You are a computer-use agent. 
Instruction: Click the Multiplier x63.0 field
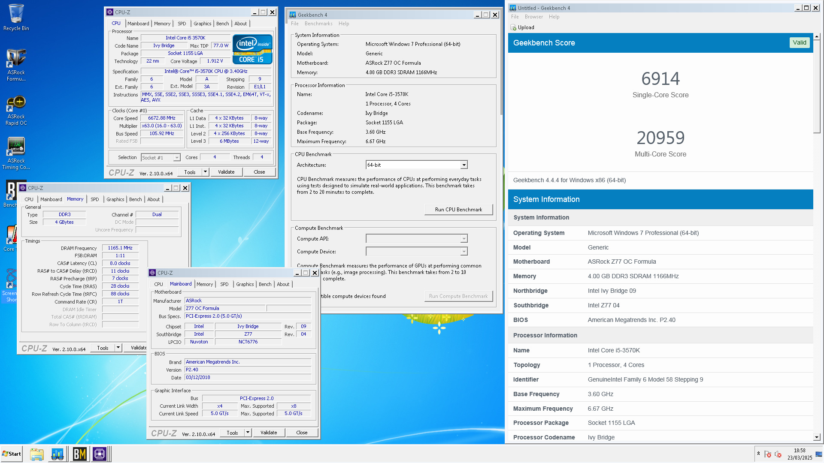[x=162, y=126]
